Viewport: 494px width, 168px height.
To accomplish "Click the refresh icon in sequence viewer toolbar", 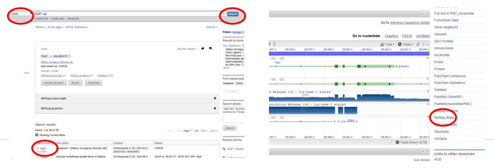I will [418, 44].
